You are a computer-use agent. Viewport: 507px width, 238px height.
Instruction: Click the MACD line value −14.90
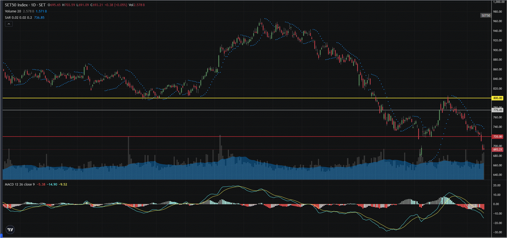[52, 184]
